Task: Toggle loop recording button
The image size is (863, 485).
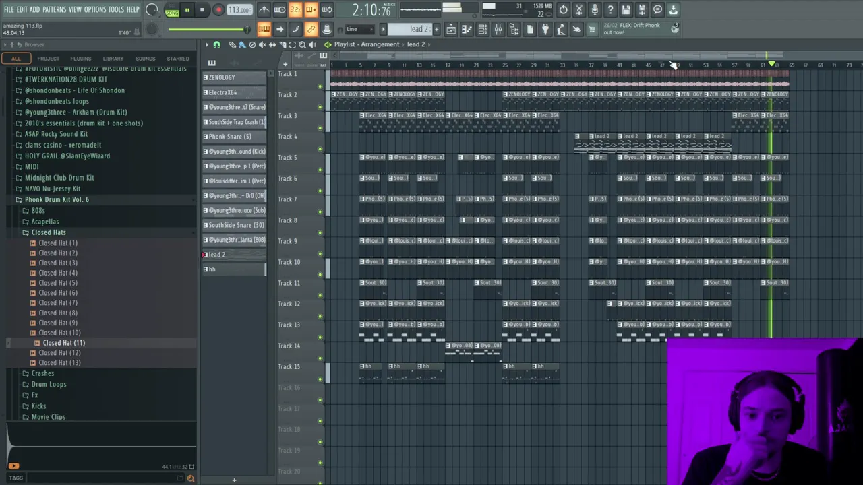Action: [x=326, y=10]
